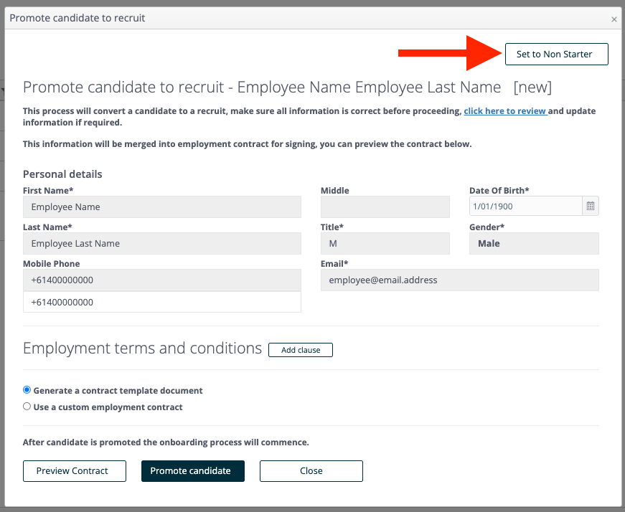625x512 pixels.
Task: Close the dialog with the X icon
Action: coord(614,19)
